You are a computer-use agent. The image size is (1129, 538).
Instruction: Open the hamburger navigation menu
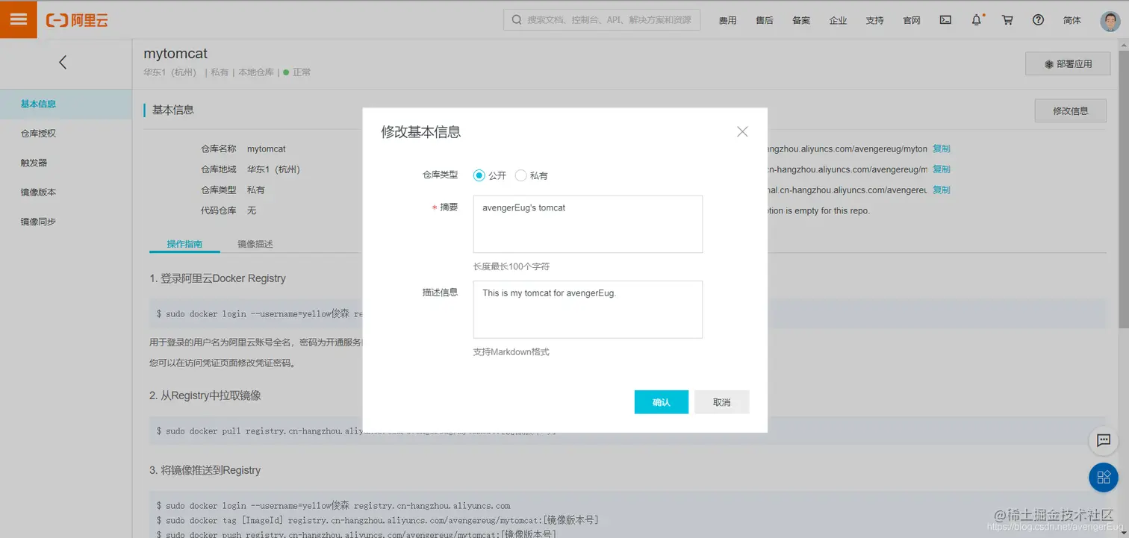pyautogui.click(x=18, y=19)
